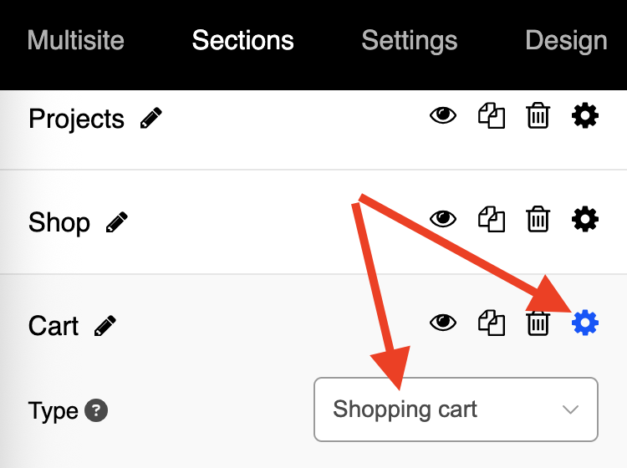
Task: Switch to the Multisite tab
Action: tap(76, 40)
